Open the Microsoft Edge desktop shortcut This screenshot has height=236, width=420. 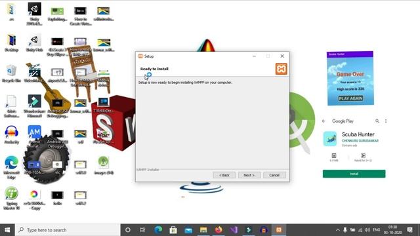click(11, 167)
